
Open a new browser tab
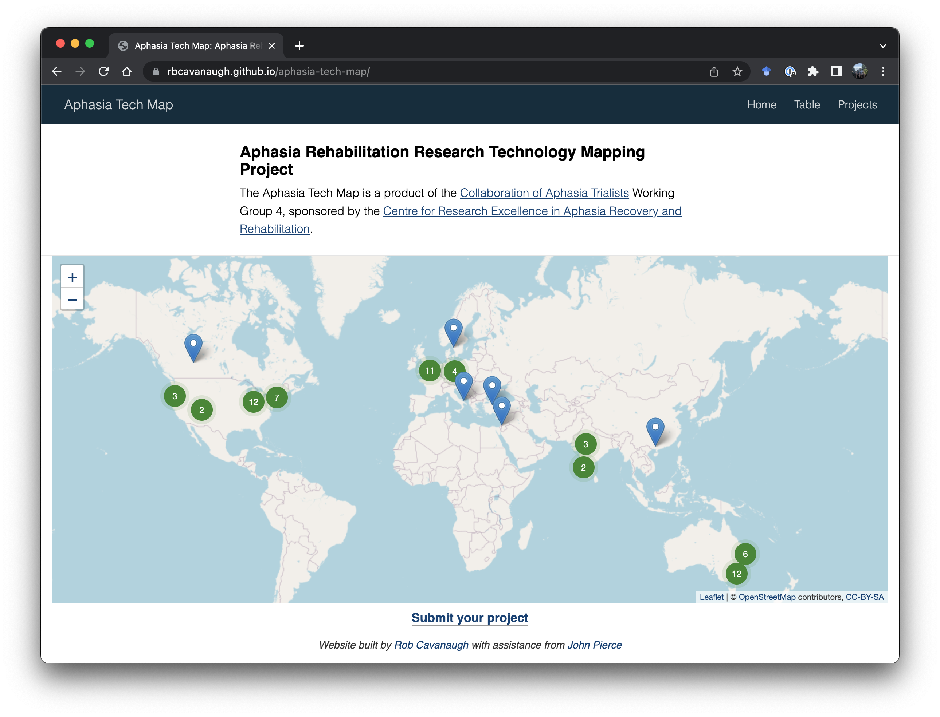pos(299,45)
